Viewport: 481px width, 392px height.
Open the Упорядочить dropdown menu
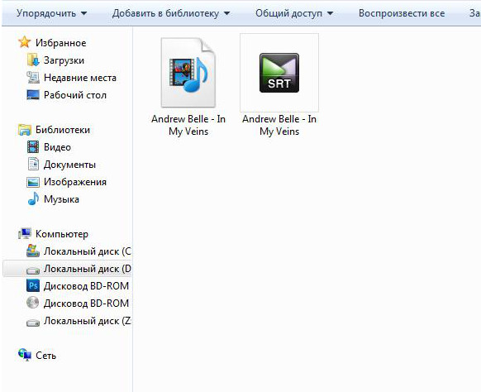click(51, 13)
